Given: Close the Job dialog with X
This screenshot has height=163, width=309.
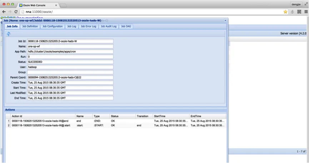Looking at the screenshot, I should (x=225, y=20).
